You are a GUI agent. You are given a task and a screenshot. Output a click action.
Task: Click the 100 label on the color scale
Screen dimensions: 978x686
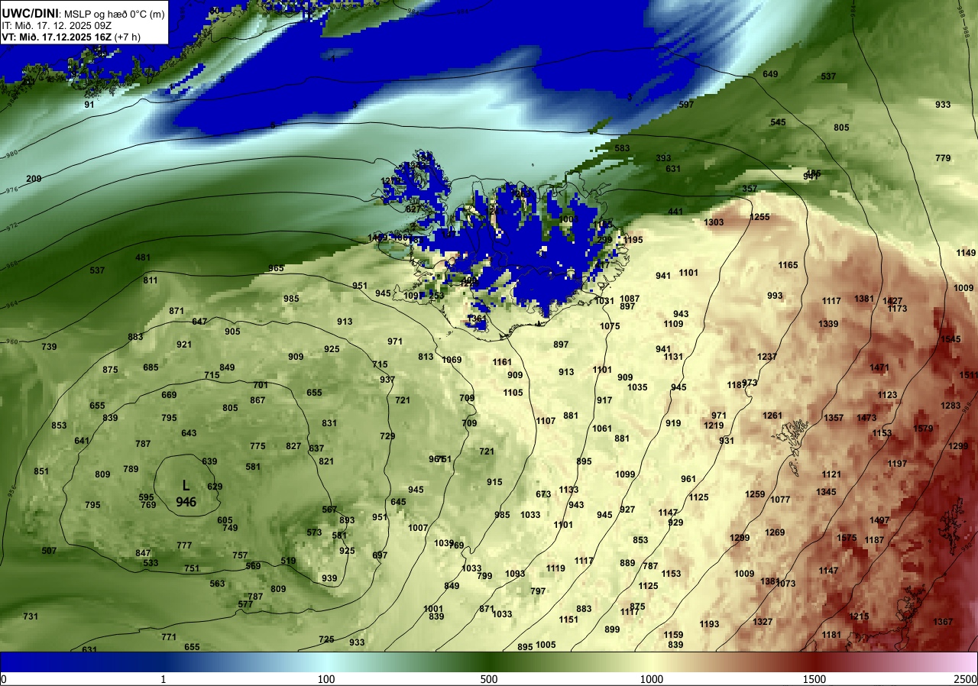pos(326,679)
